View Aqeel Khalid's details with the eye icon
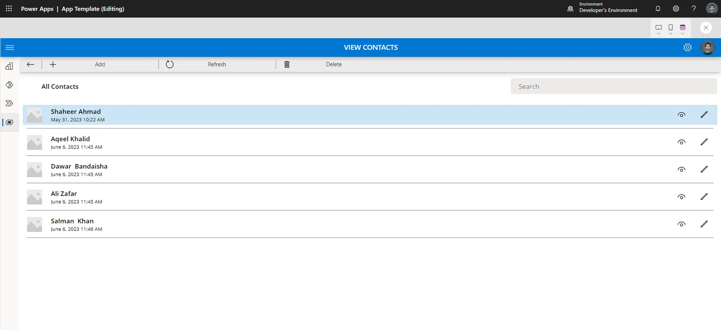The width and height of the screenshot is (721, 330). pos(681,142)
